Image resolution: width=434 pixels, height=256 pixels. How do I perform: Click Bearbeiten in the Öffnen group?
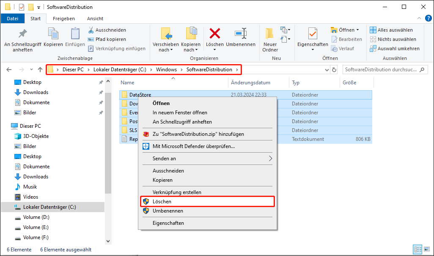click(346, 39)
